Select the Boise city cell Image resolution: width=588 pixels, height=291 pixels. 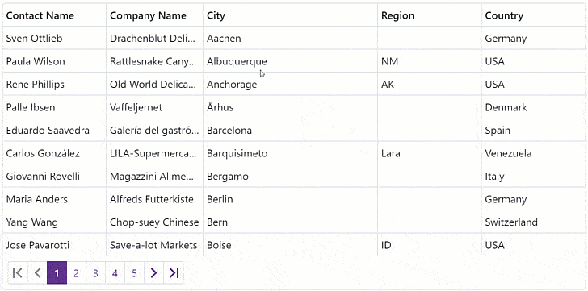290,245
